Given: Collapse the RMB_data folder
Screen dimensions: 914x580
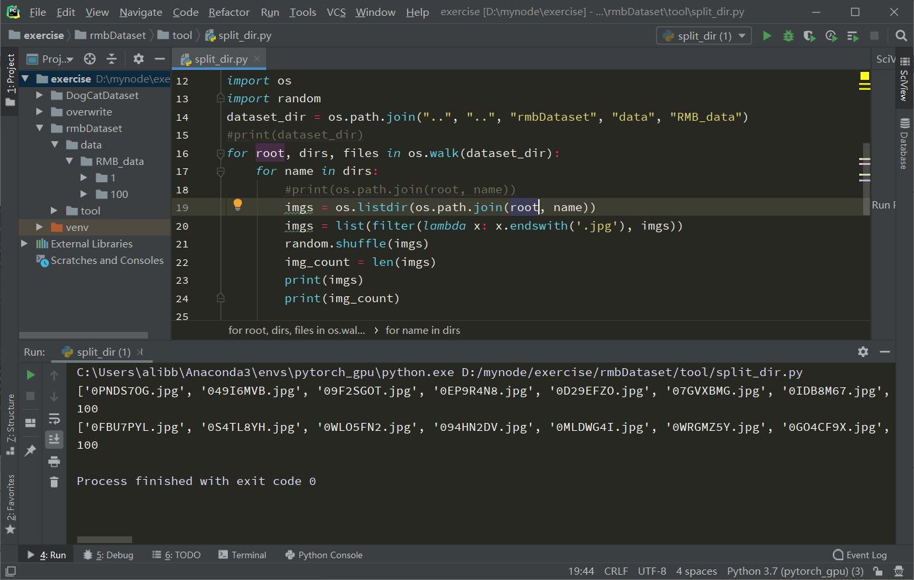Looking at the screenshot, I should 69,161.
